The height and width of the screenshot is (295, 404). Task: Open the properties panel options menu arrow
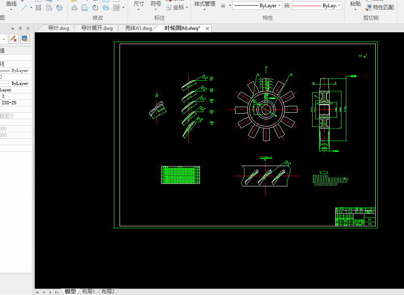(13, 29)
